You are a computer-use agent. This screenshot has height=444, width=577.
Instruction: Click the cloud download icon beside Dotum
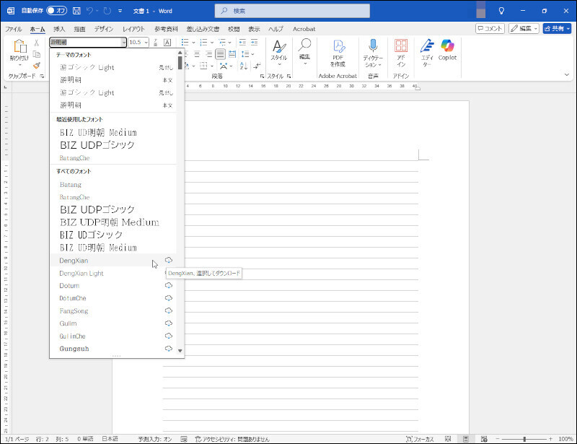click(x=169, y=286)
